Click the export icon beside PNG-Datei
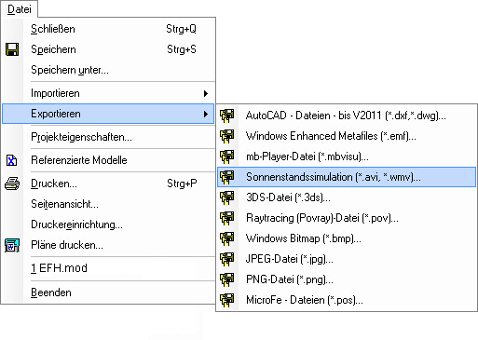 [227, 279]
